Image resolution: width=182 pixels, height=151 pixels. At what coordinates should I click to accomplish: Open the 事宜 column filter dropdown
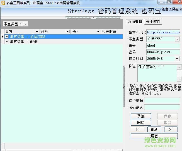pos(37,31)
